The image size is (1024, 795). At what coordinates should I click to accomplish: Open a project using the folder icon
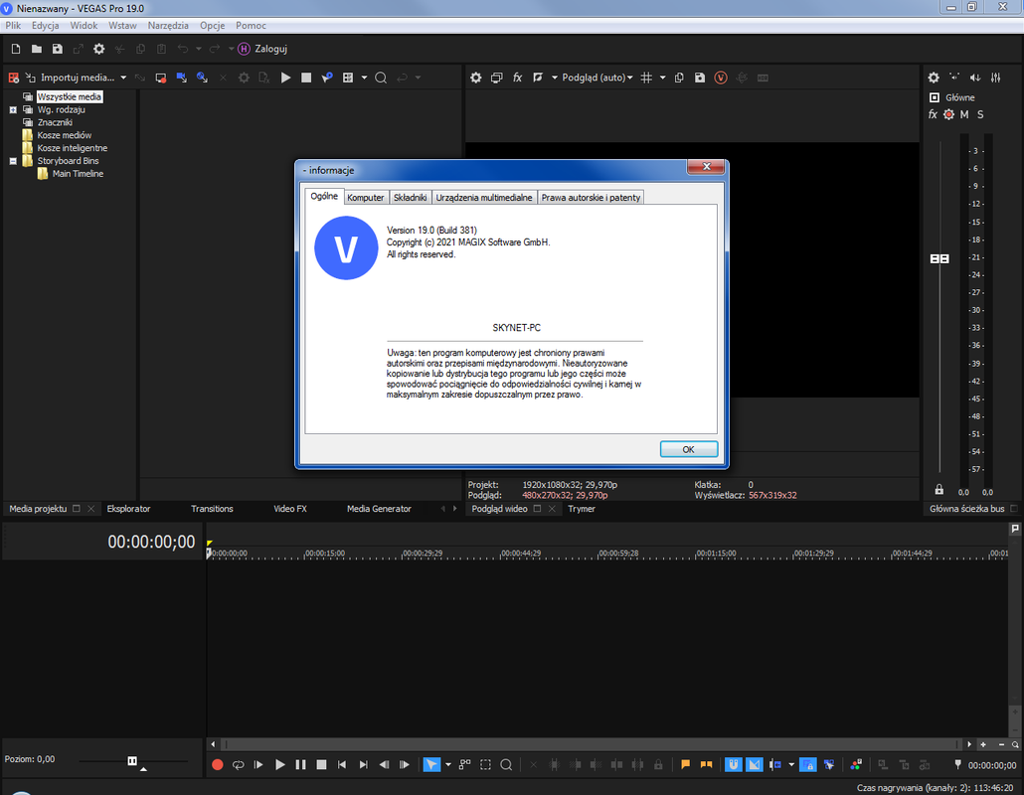point(37,49)
